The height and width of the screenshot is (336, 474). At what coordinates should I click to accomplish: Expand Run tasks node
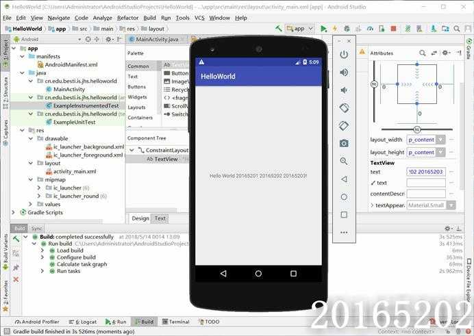coord(42,271)
